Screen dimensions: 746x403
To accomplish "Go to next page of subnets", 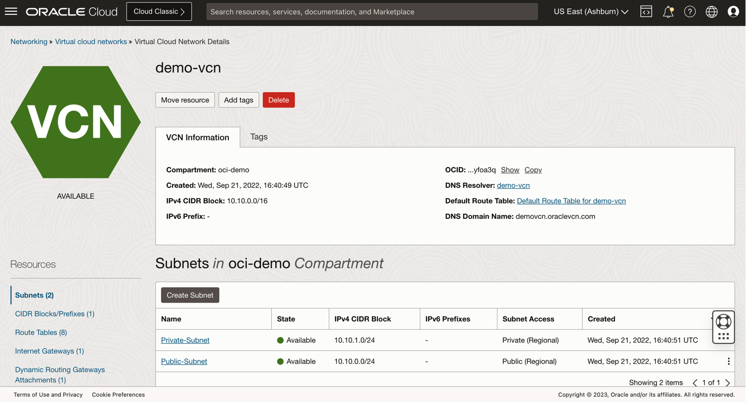I will (x=728, y=383).
